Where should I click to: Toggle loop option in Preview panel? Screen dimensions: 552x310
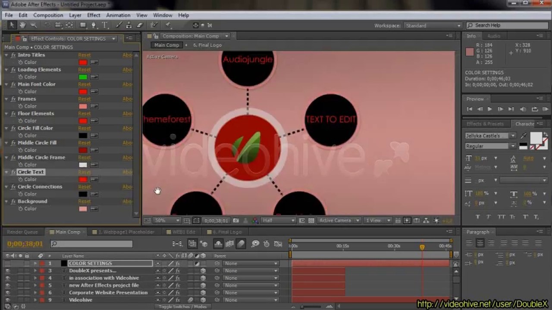coord(535,109)
